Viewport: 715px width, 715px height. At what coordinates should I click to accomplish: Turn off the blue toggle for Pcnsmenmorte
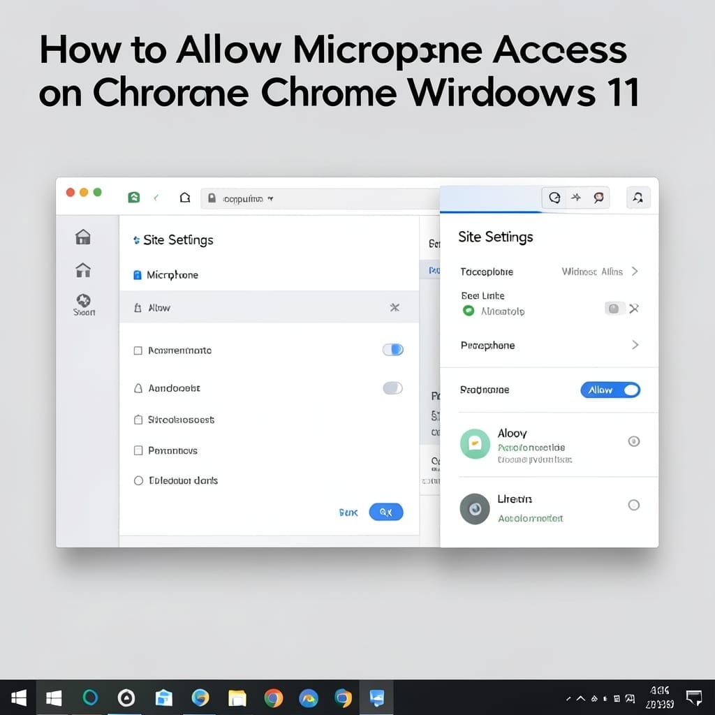pos(392,350)
